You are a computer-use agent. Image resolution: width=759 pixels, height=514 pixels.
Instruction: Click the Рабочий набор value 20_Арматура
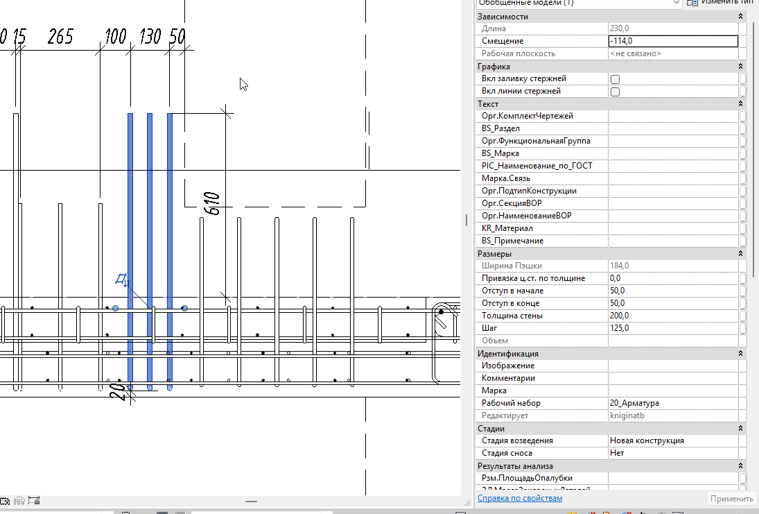[673, 403]
